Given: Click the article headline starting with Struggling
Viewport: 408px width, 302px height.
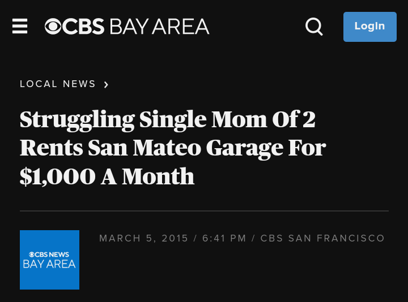Looking at the screenshot, I should coord(168,119).
